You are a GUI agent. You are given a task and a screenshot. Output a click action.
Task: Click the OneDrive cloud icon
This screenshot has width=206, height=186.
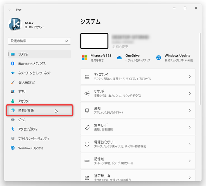click(x=119, y=58)
